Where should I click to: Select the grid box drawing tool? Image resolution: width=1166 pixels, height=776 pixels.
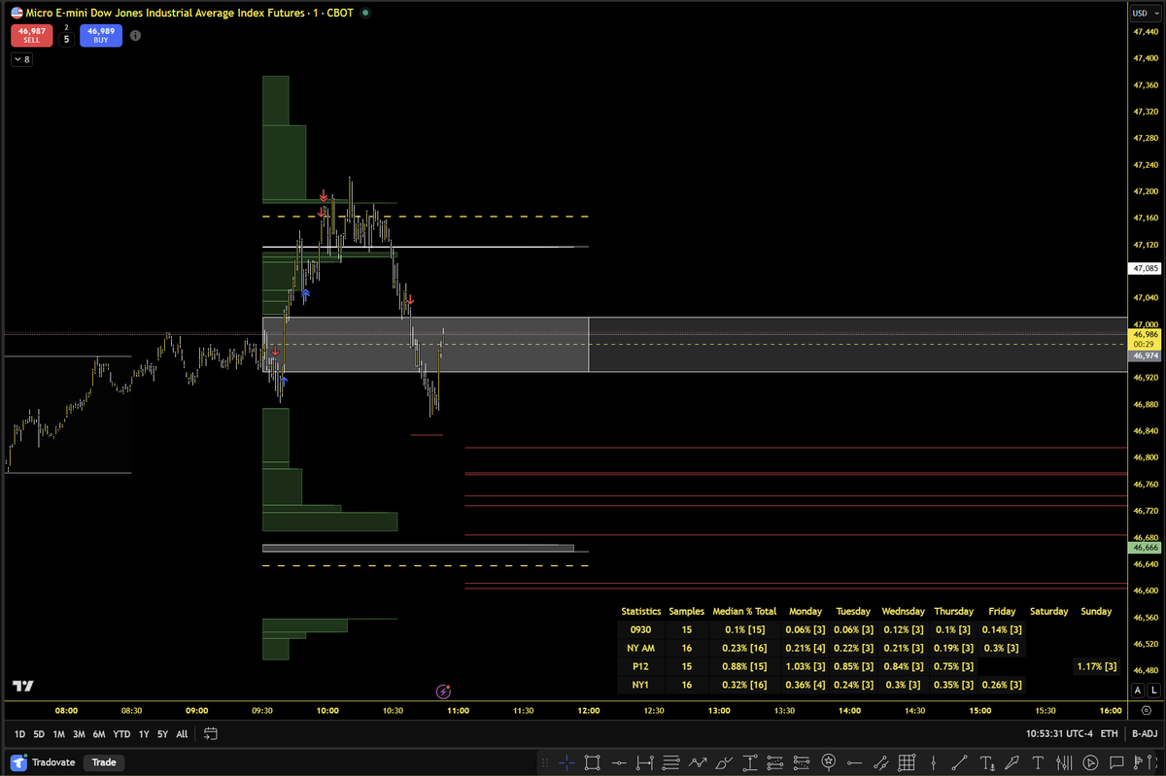click(x=907, y=762)
